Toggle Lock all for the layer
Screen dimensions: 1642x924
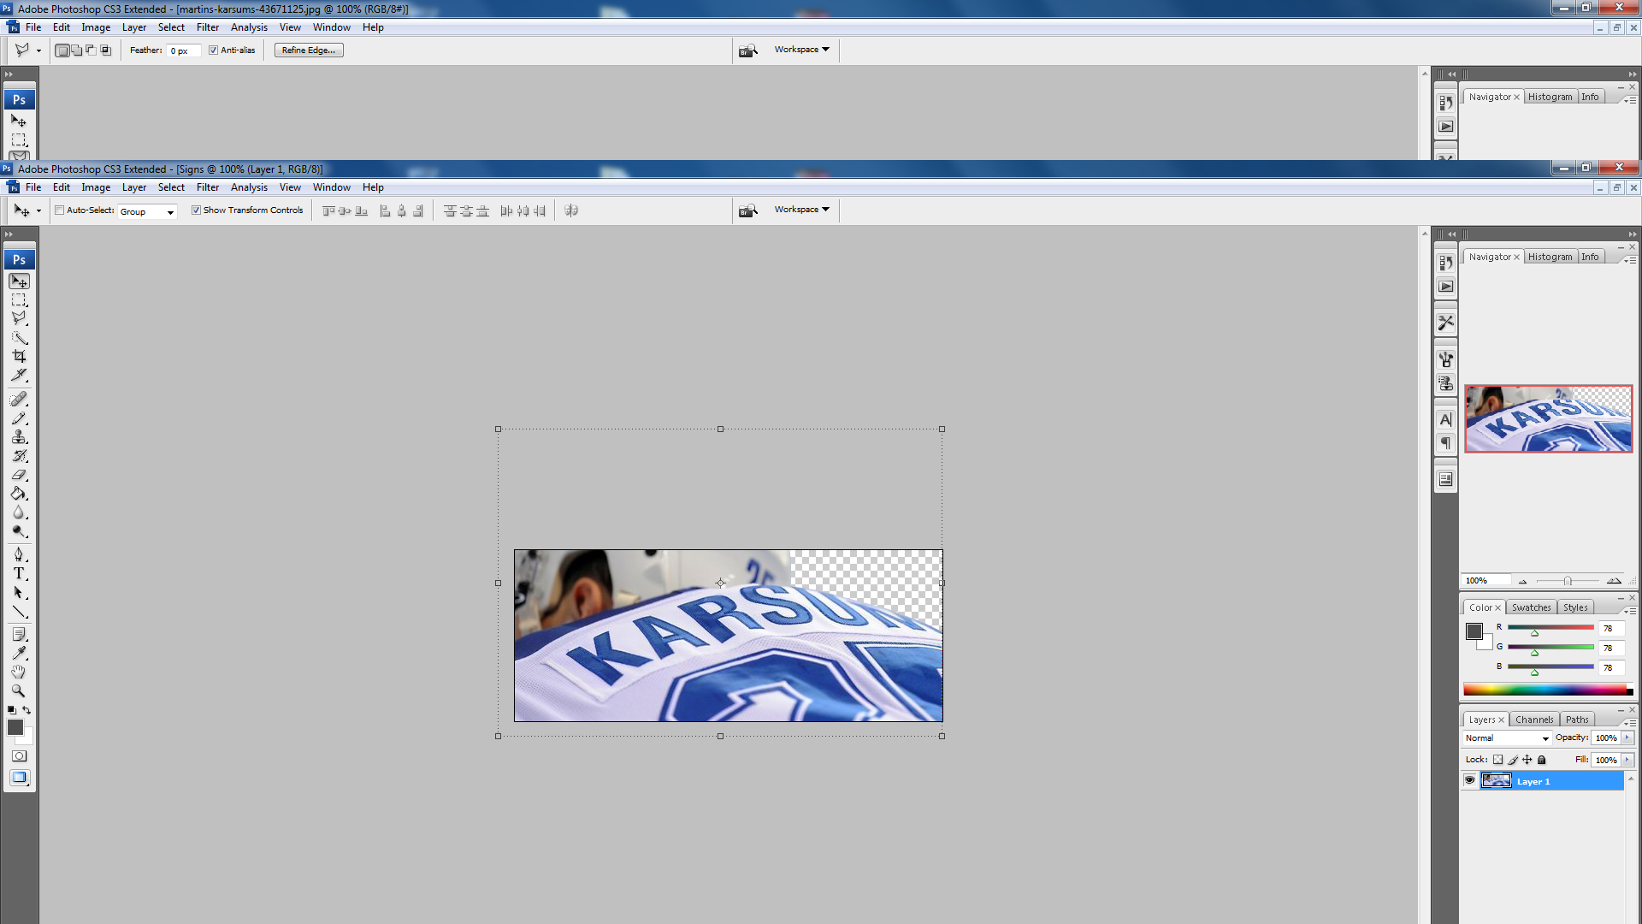[1541, 760]
